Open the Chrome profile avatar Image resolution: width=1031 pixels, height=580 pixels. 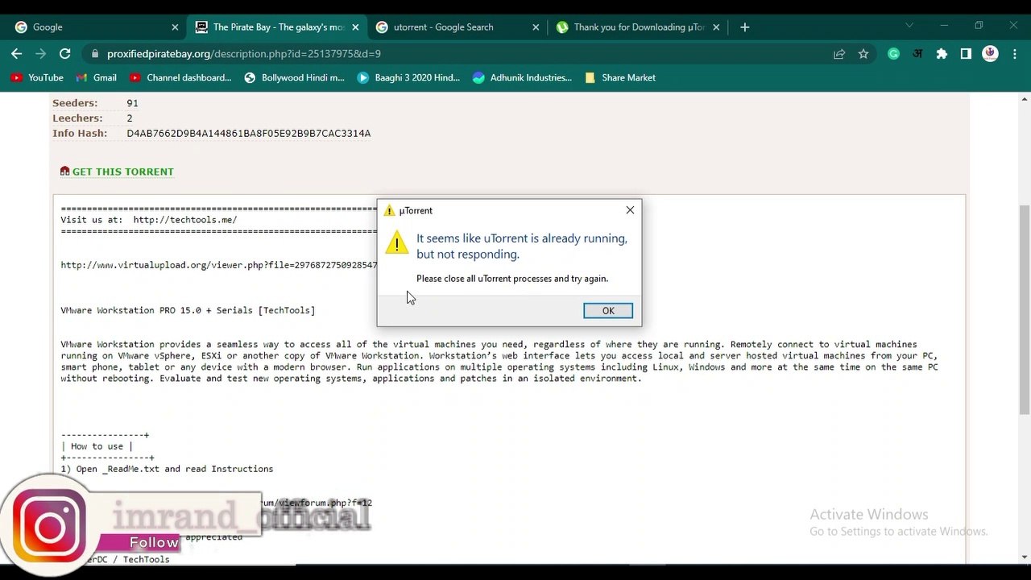[x=990, y=54]
